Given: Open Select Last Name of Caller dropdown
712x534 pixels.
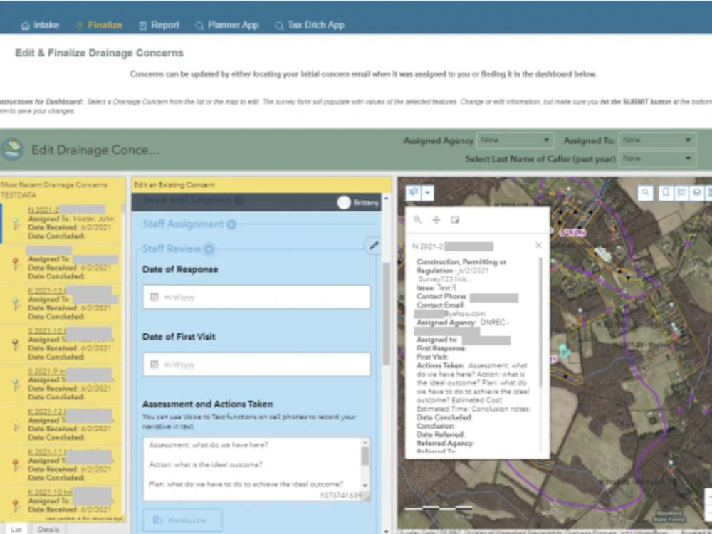Looking at the screenshot, I should tap(657, 159).
